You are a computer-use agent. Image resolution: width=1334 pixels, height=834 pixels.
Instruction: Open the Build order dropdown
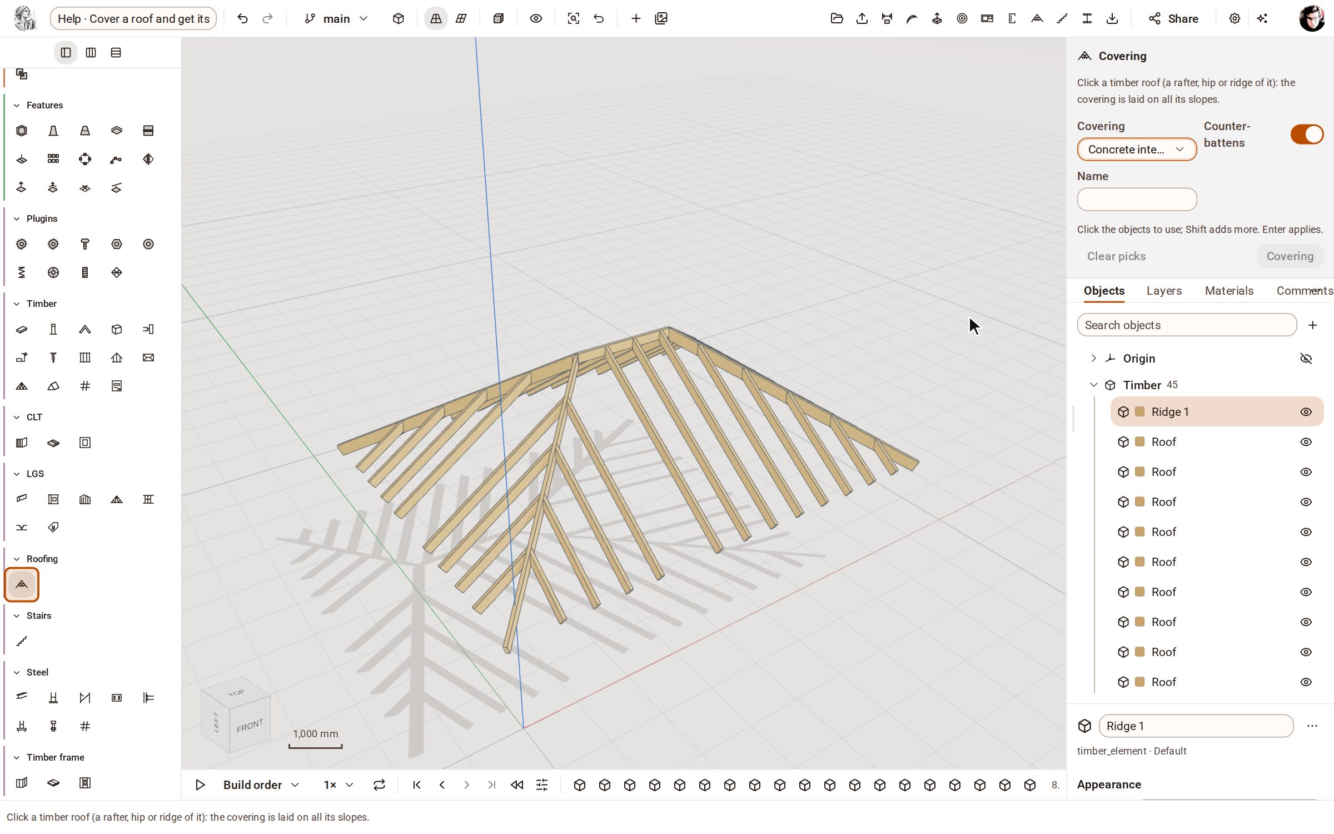tap(261, 785)
